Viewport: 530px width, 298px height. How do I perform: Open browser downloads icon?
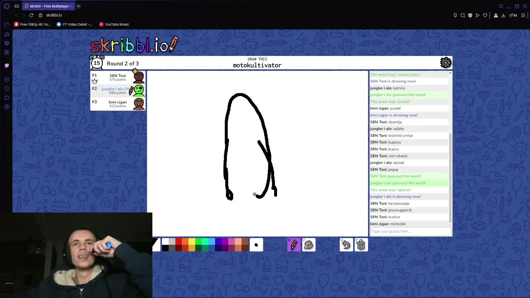click(x=503, y=15)
